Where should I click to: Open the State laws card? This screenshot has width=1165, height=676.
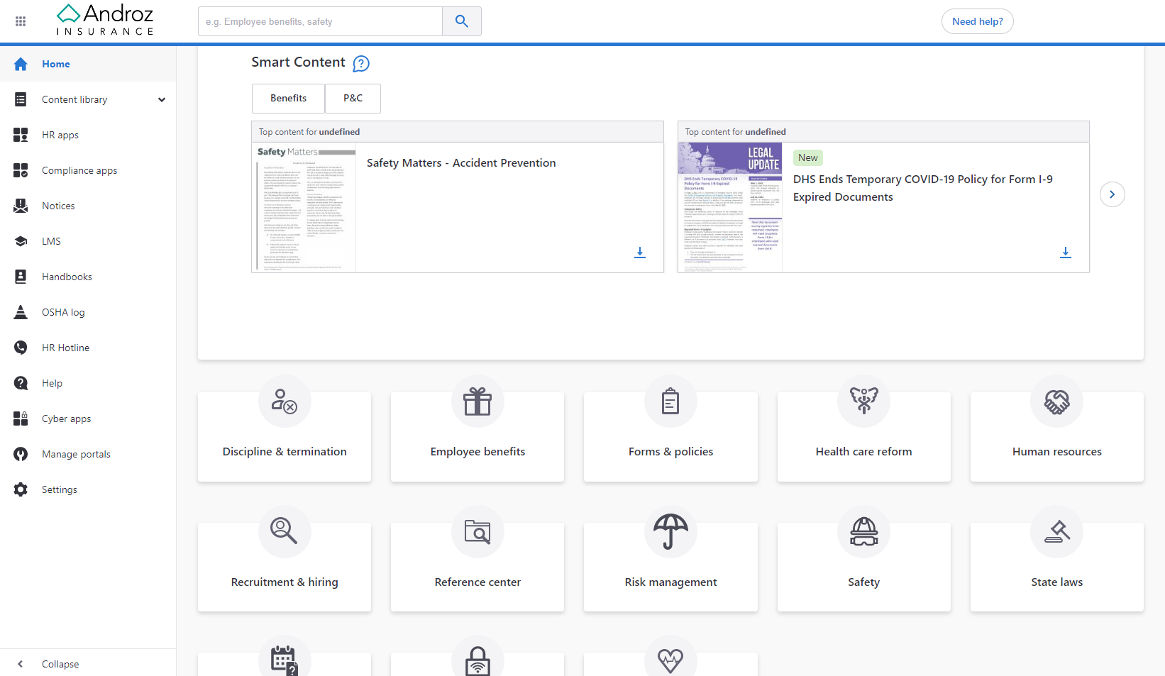[x=1056, y=567]
